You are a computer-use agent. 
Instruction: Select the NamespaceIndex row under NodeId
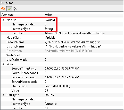62,24
